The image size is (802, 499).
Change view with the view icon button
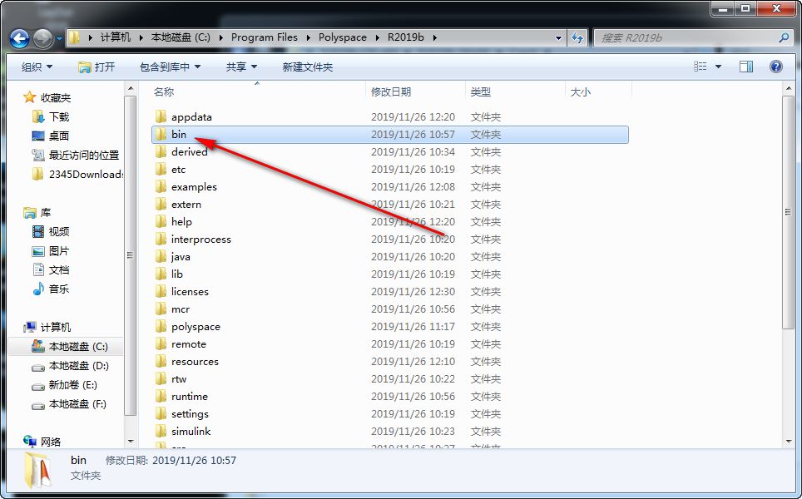(x=701, y=67)
